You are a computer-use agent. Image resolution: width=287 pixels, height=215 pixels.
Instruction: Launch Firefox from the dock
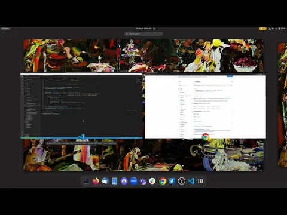click(x=96, y=181)
